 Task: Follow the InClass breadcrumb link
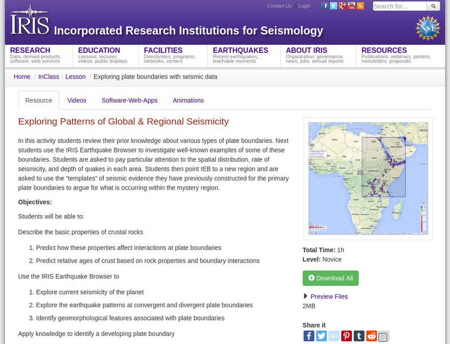tap(49, 77)
